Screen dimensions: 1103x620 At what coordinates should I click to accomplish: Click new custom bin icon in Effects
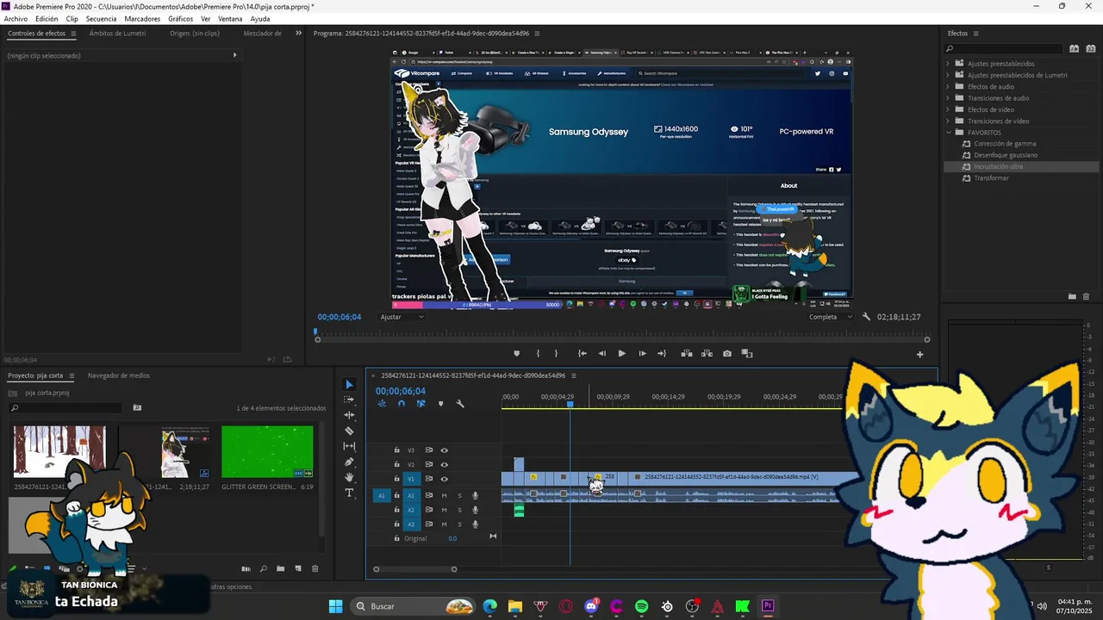[1072, 296]
